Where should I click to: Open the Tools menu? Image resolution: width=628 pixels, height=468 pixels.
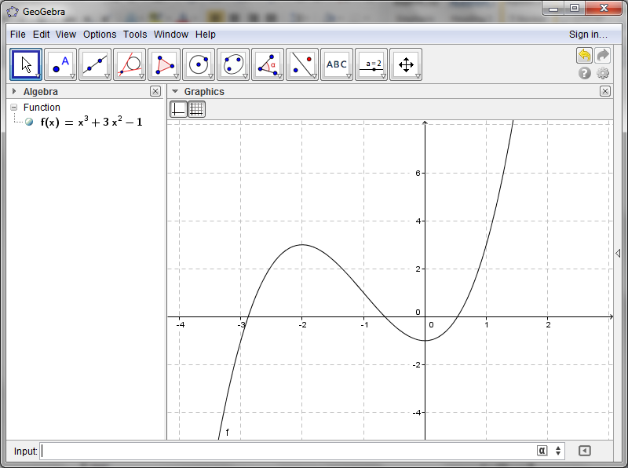click(134, 35)
